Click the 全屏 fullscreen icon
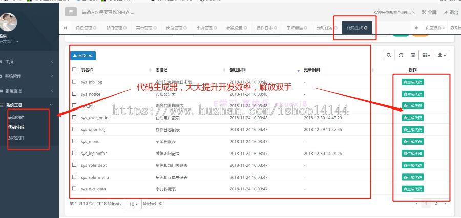The width and height of the screenshot is (461, 218). [x=424, y=12]
